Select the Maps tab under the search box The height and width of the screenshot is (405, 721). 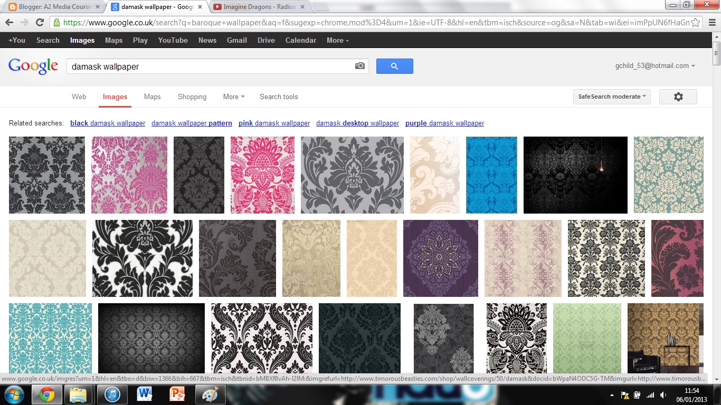[x=152, y=97]
